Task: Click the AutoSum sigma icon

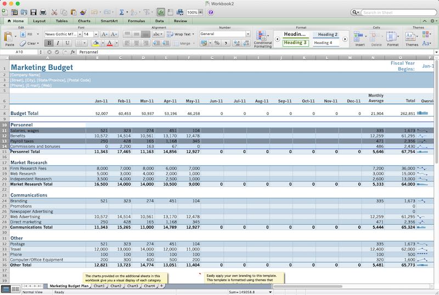Action: coord(121,12)
